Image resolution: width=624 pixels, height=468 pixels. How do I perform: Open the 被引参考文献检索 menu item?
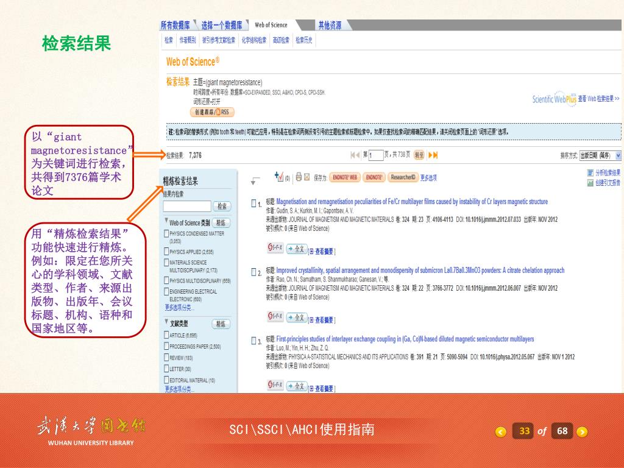click(219, 40)
